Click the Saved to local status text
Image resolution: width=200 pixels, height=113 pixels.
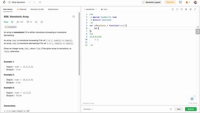coord(88,103)
